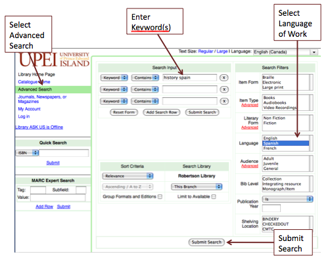
Task: Click Quick Search Submit link
Action: click(53, 163)
